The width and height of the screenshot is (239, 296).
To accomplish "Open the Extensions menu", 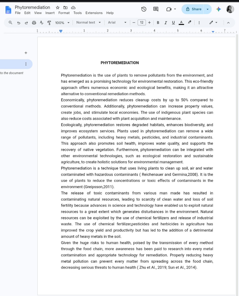I will pos(94,13).
